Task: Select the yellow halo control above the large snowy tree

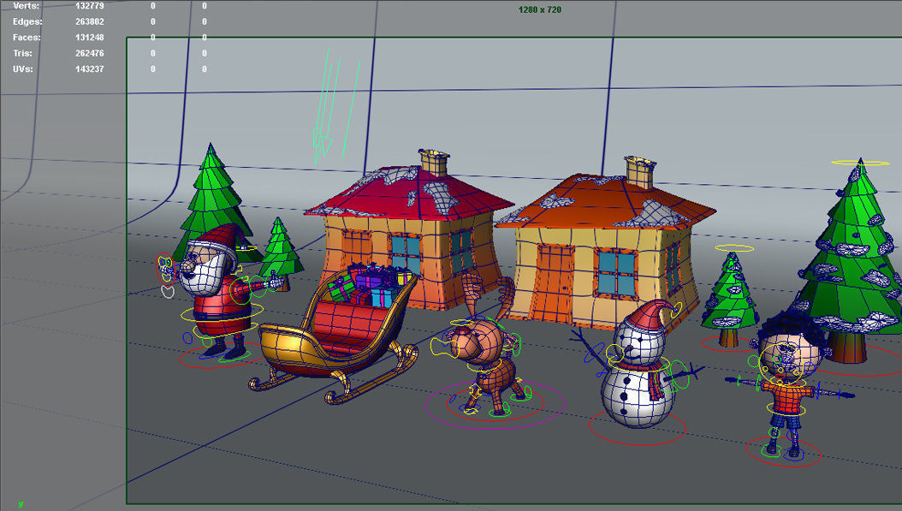Action: pyautogui.click(x=860, y=163)
